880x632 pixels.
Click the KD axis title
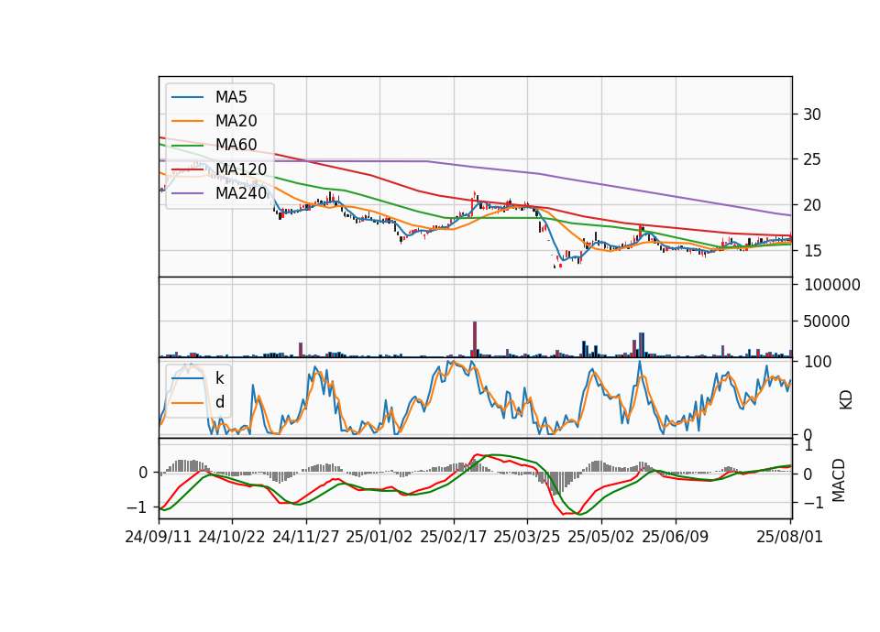(846, 399)
